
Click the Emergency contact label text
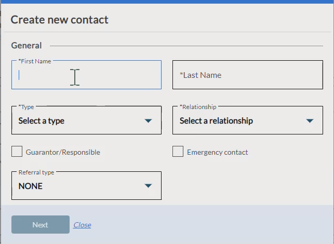click(217, 153)
